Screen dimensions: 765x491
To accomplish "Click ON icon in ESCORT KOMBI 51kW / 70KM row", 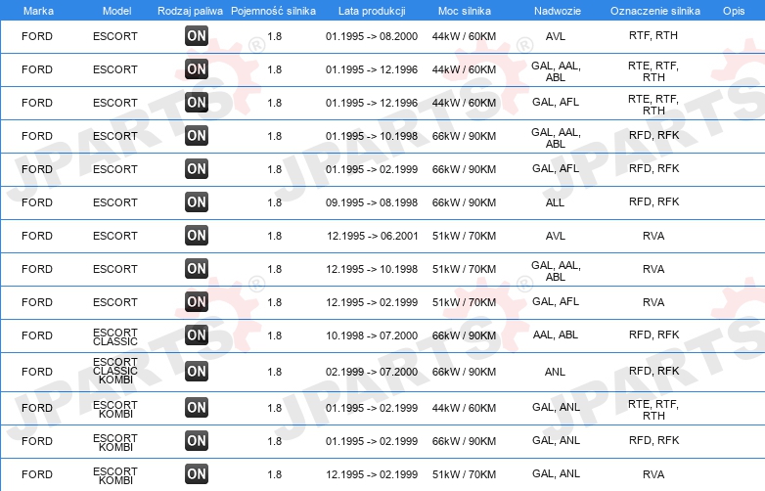I will coord(197,474).
